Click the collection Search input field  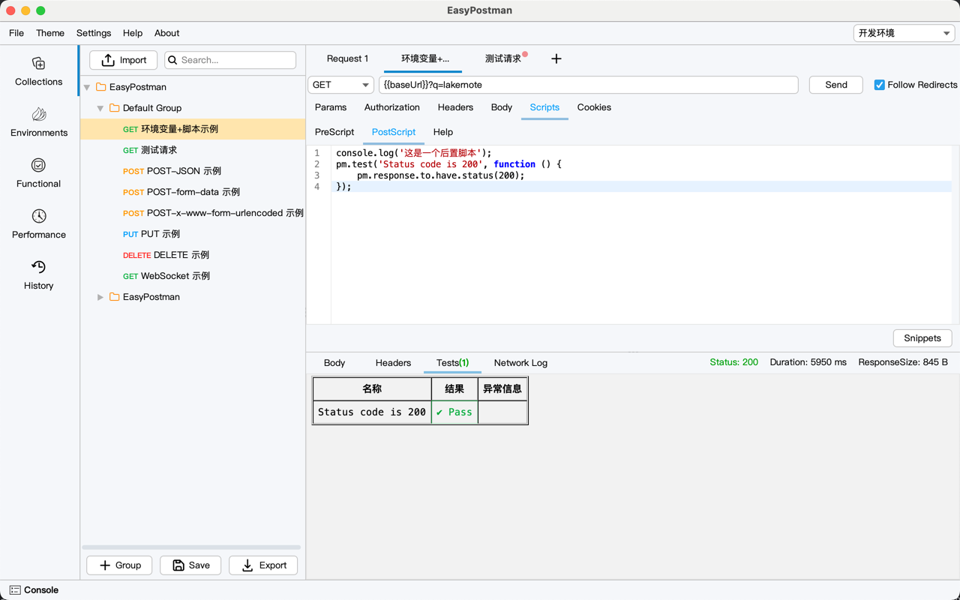(231, 60)
